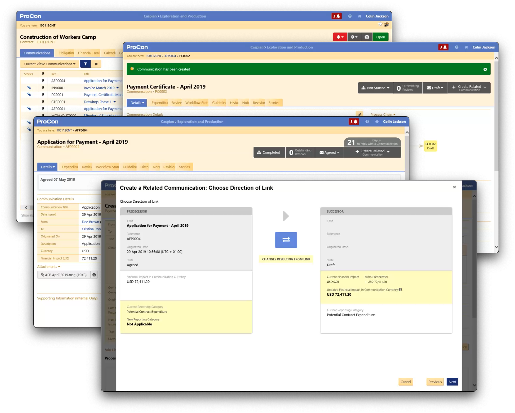Viewport: 515px width, 413px height.
Task: Click the filter funnel icon in Communications view
Action: point(85,64)
